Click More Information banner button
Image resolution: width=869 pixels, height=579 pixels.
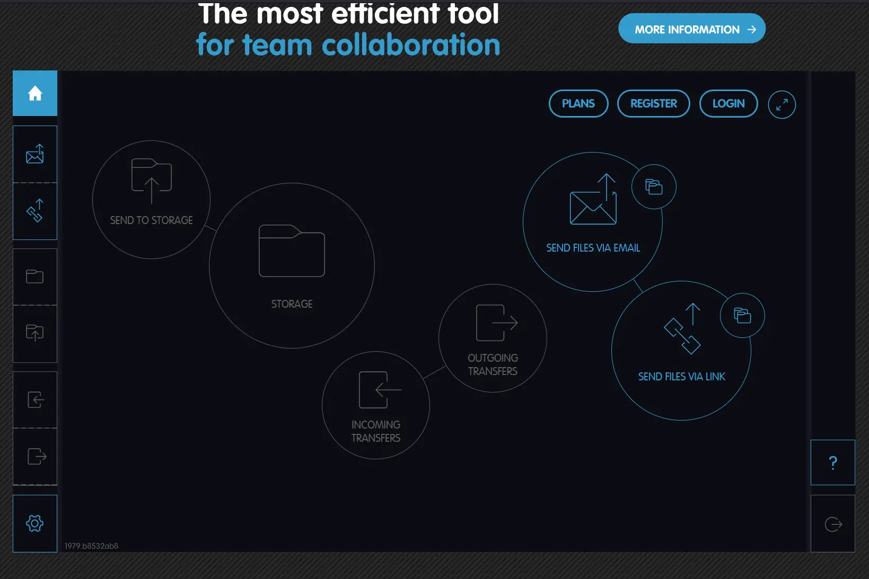[x=691, y=29]
